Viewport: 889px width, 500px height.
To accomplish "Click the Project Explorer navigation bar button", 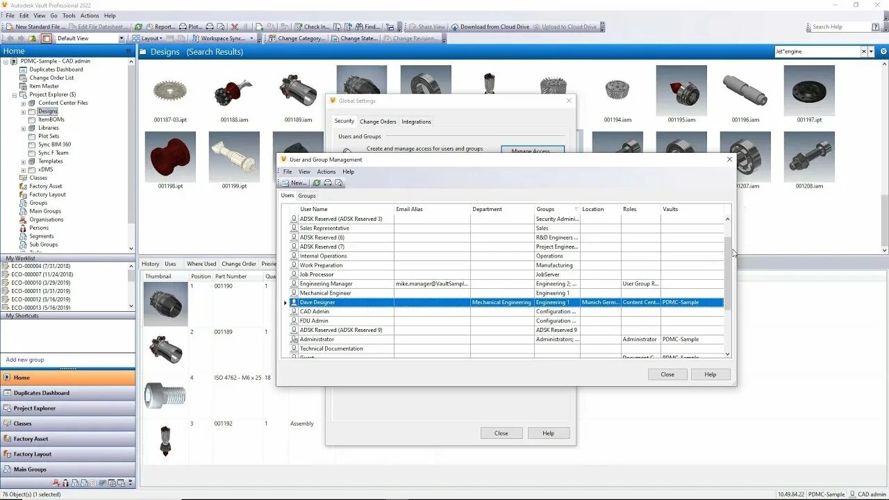I will 68,408.
